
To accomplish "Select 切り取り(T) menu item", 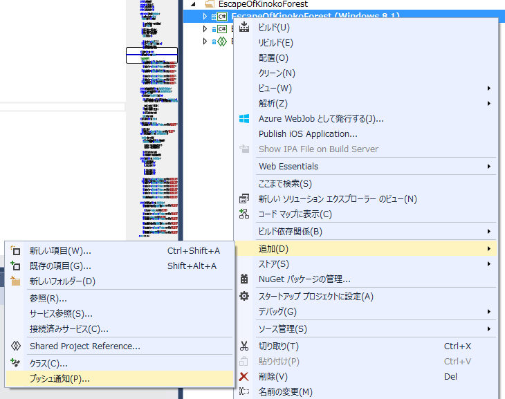I will tap(366, 346).
